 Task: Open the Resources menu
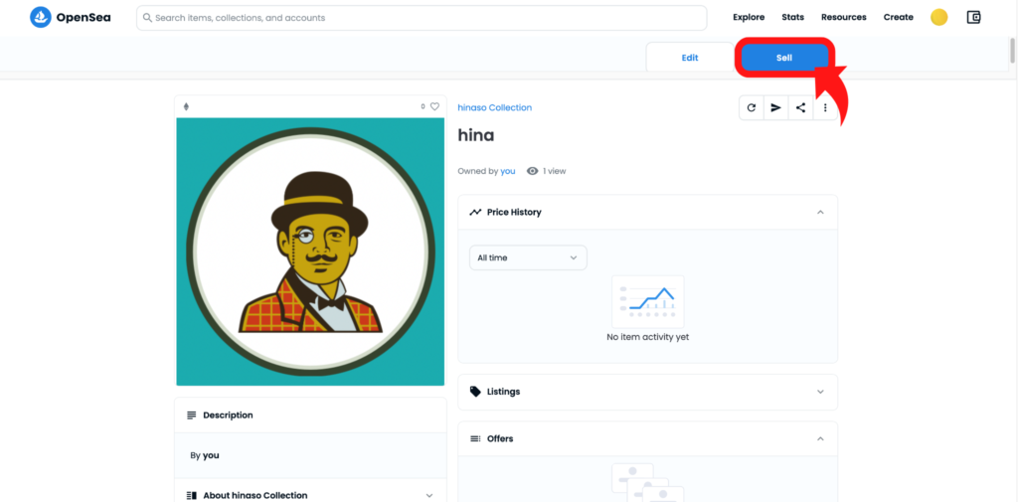click(843, 18)
